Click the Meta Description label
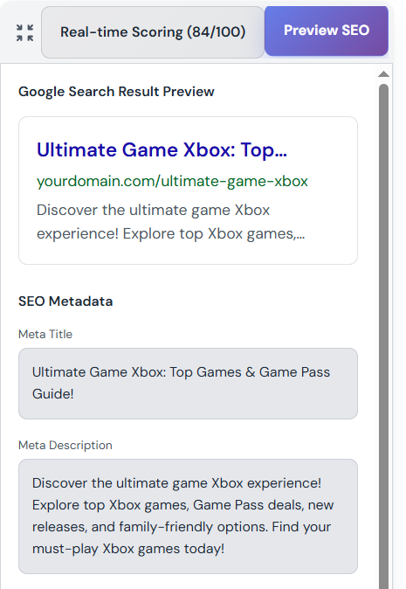Screen dimensions: 406x589 65,445
